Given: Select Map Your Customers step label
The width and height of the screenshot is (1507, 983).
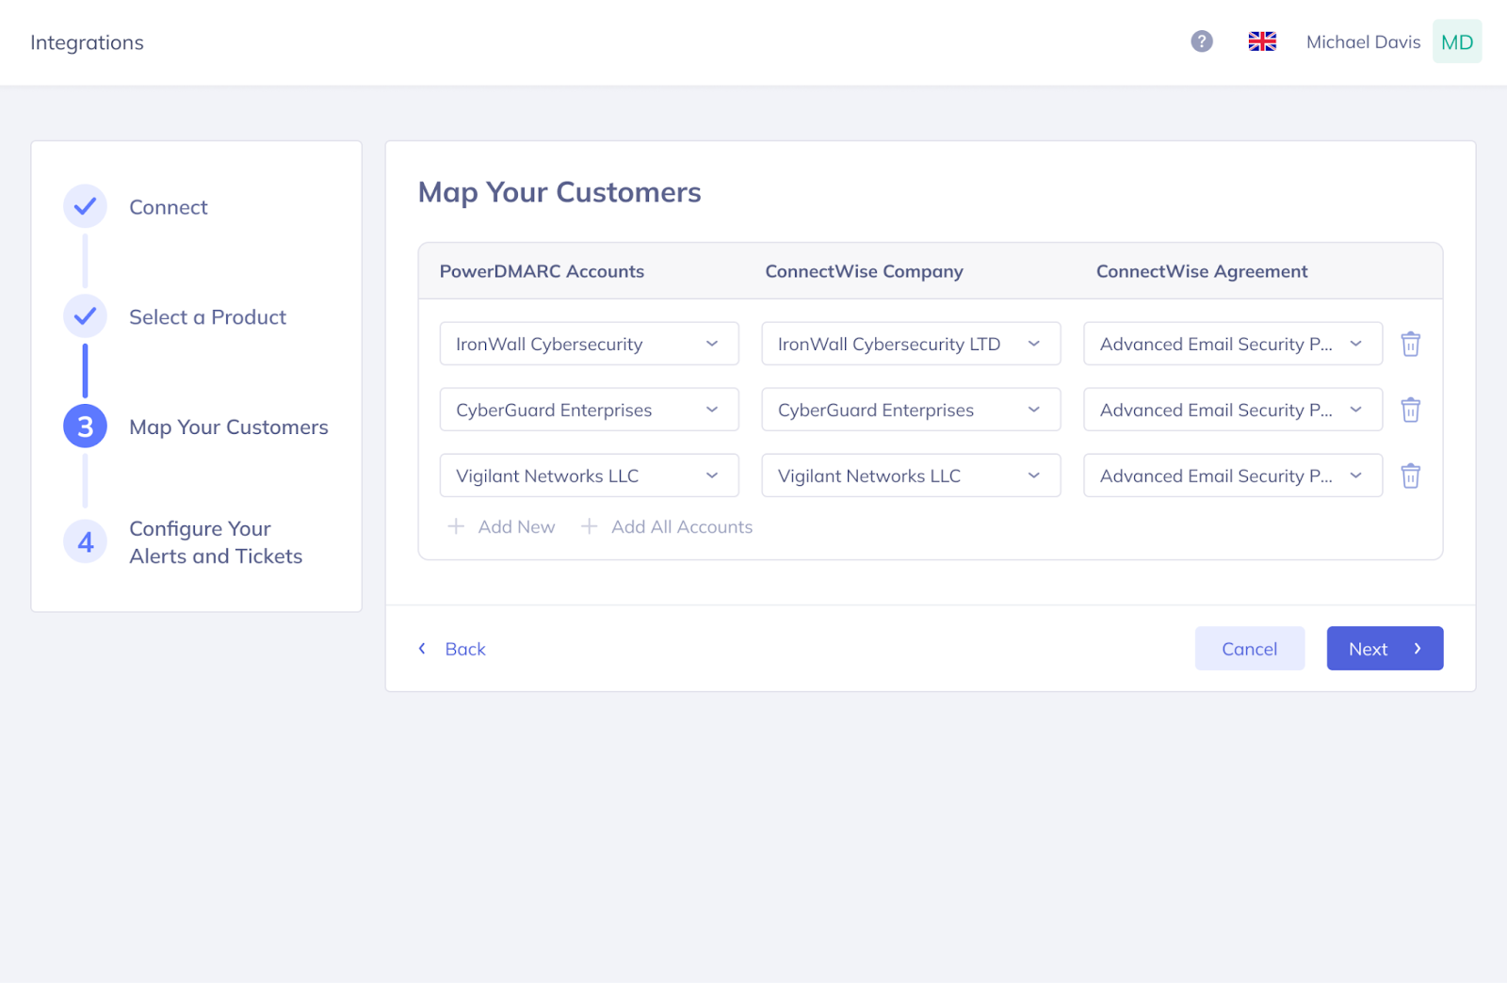Looking at the screenshot, I should (229, 427).
